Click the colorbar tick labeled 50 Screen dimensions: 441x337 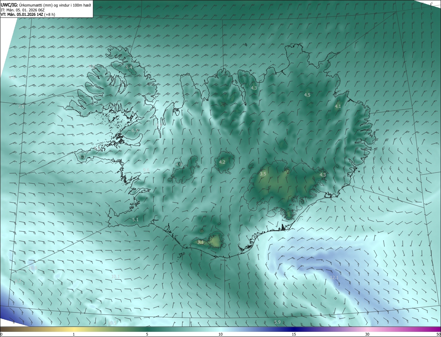439,334
